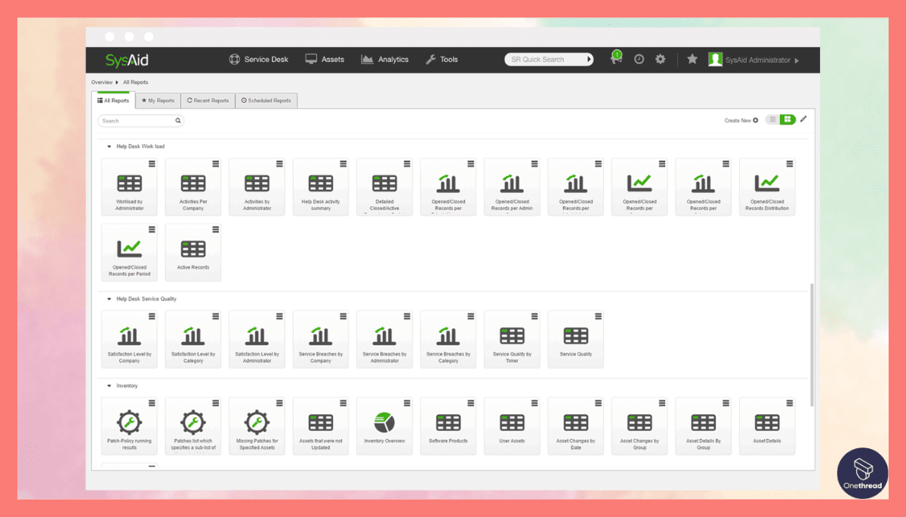Viewport: 906px width, 517px height.
Task: Open the Inventory Overview report
Action: point(384,425)
